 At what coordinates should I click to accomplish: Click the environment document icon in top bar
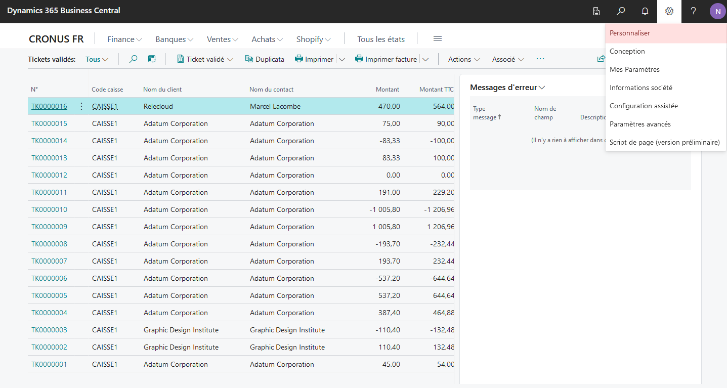(x=596, y=11)
